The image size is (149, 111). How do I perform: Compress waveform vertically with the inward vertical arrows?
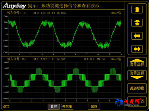[137, 23]
